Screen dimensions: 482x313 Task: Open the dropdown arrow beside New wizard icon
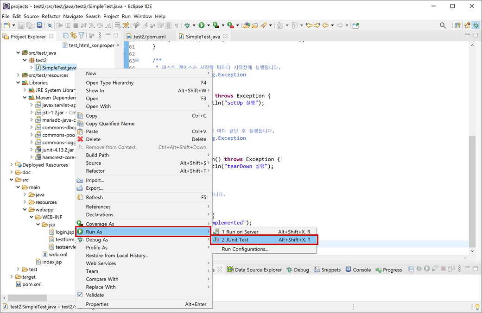(x=13, y=25)
